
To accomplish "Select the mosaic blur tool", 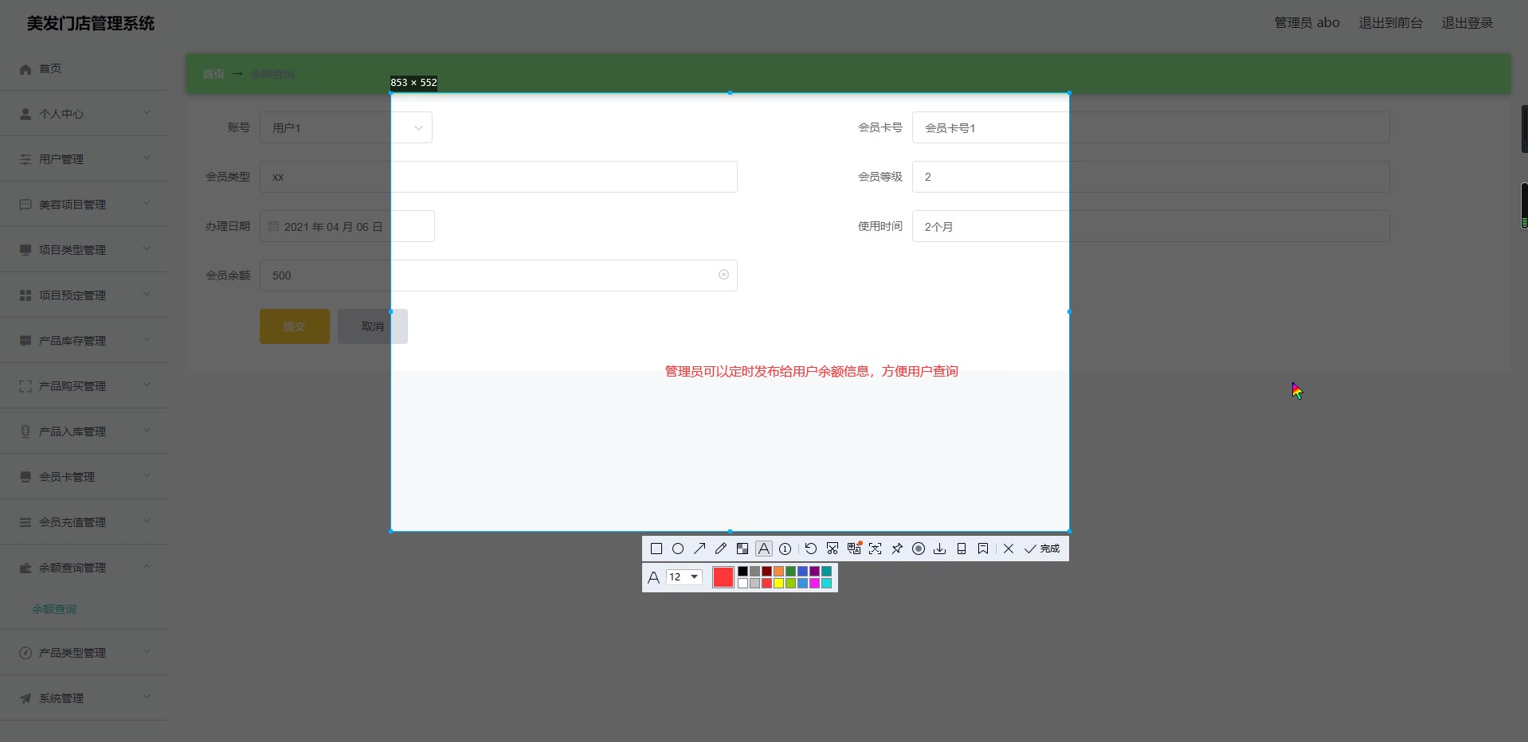I will point(742,549).
